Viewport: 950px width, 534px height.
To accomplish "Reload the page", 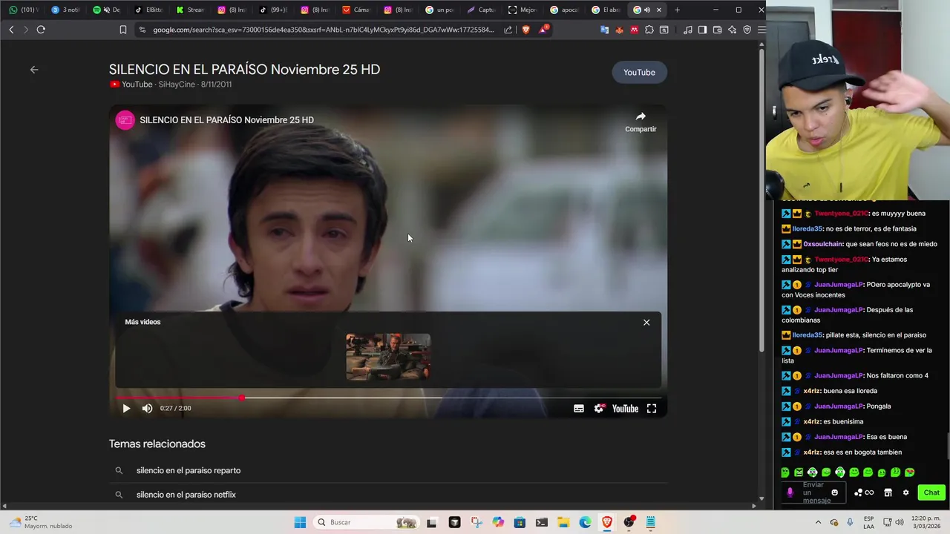I will pyautogui.click(x=41, y=30).
